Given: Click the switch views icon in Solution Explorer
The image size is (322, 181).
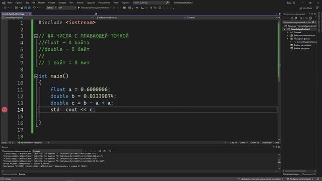Looking at the screenshot, I should 296,18.
